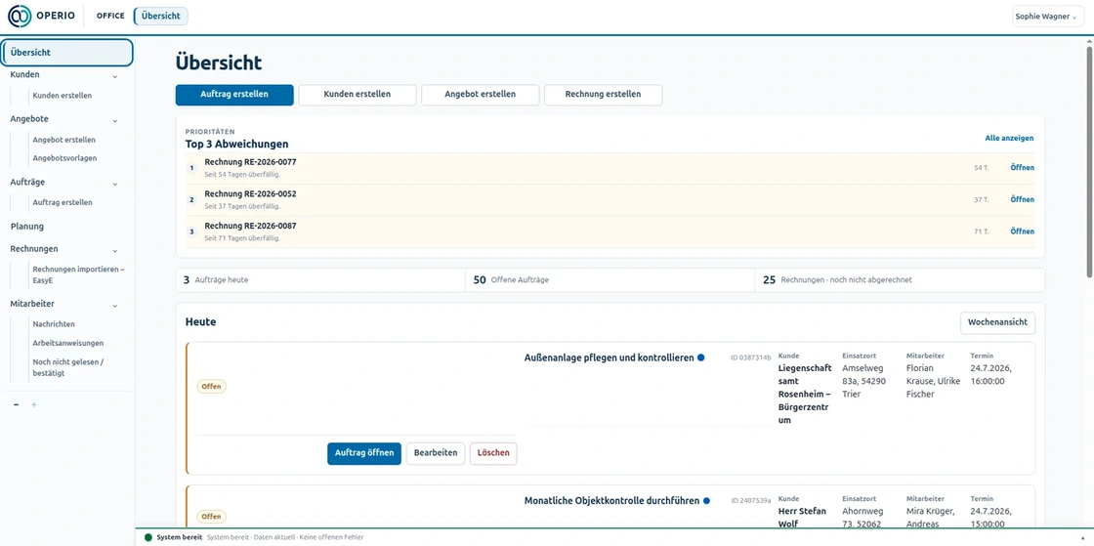Click the Kunden erstellen button at top
The height and width of the screenshot is (546, 1094).
click(x=358, y=95)
